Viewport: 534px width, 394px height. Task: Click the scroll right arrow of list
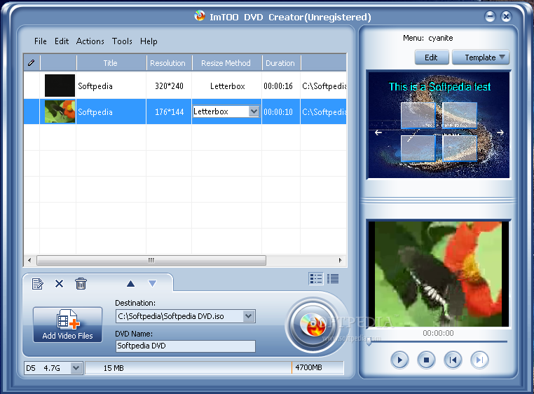click(340, 260)
